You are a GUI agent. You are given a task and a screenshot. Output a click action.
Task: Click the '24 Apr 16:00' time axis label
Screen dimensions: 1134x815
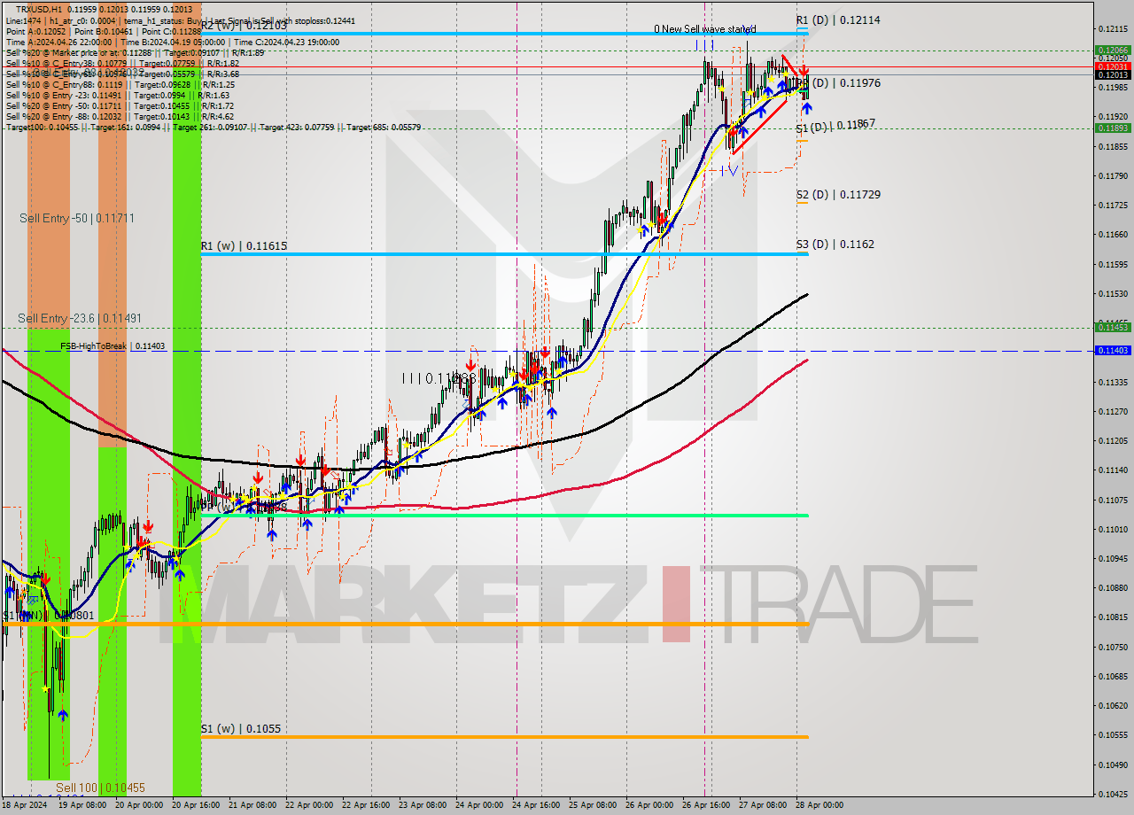[x=534, y=805]
